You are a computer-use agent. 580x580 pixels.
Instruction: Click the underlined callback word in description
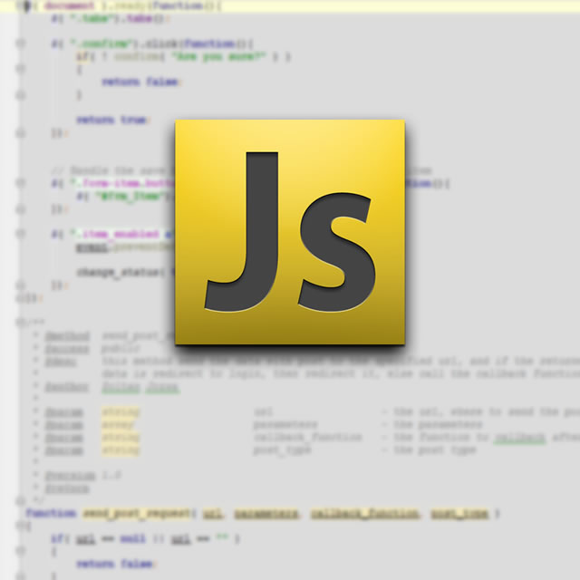pos(519,438)
